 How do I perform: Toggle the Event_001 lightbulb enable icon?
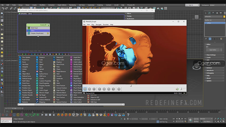click(49, 25)
